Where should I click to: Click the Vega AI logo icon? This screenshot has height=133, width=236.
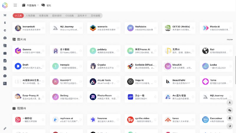(130, 82)
